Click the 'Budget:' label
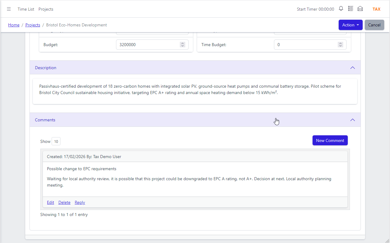Image resolution: width=390 pixels, height=243 pixels. (51, 45)
